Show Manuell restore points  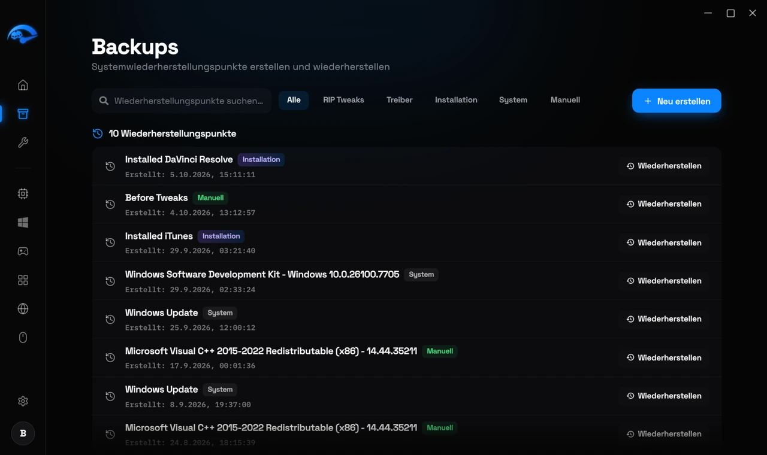[565, 100]
